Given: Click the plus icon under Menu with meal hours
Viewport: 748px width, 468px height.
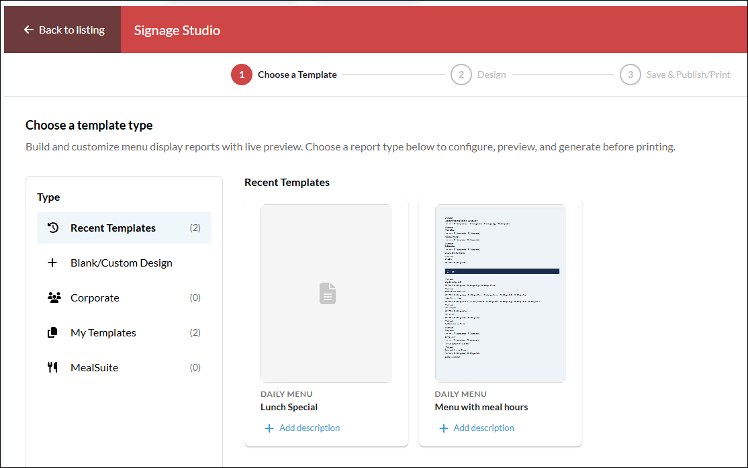Looking at the screenshot, I should pyautogui.click(x=444, y=428).
